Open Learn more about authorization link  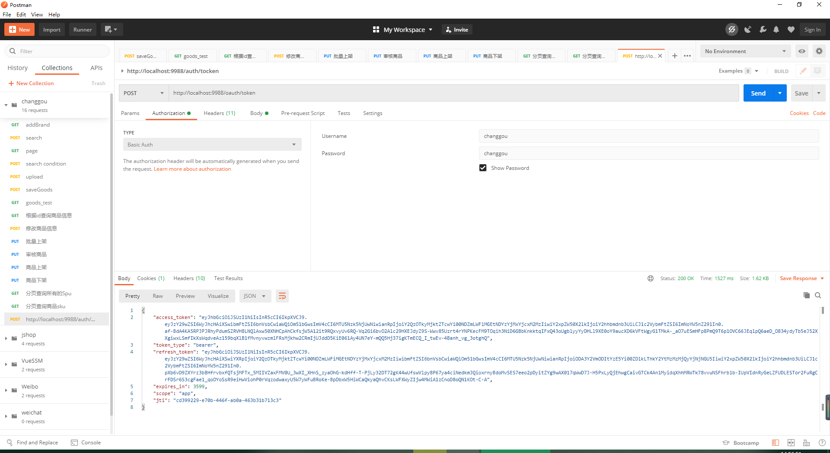click(x=192, y=169)
